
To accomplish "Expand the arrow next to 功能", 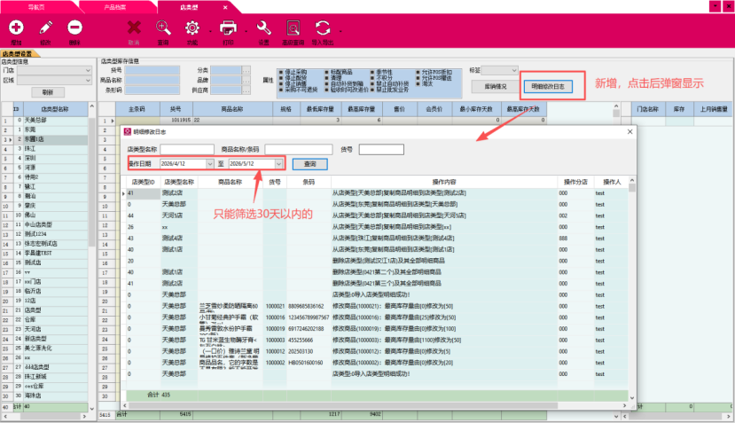I will click(210, 31).
